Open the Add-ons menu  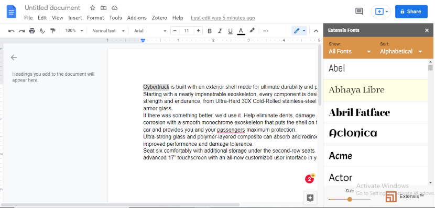click(137, 18)
